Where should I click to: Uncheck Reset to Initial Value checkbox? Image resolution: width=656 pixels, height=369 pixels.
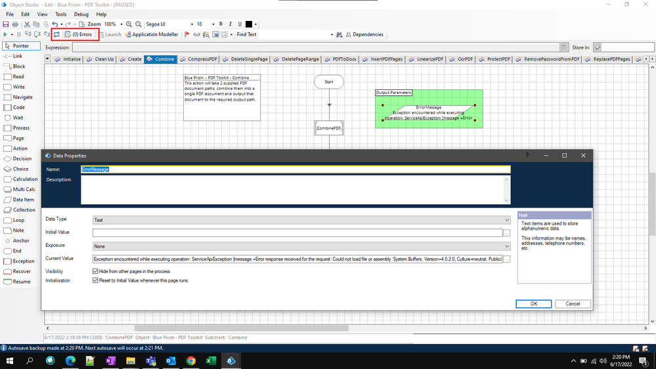[96, 280]
